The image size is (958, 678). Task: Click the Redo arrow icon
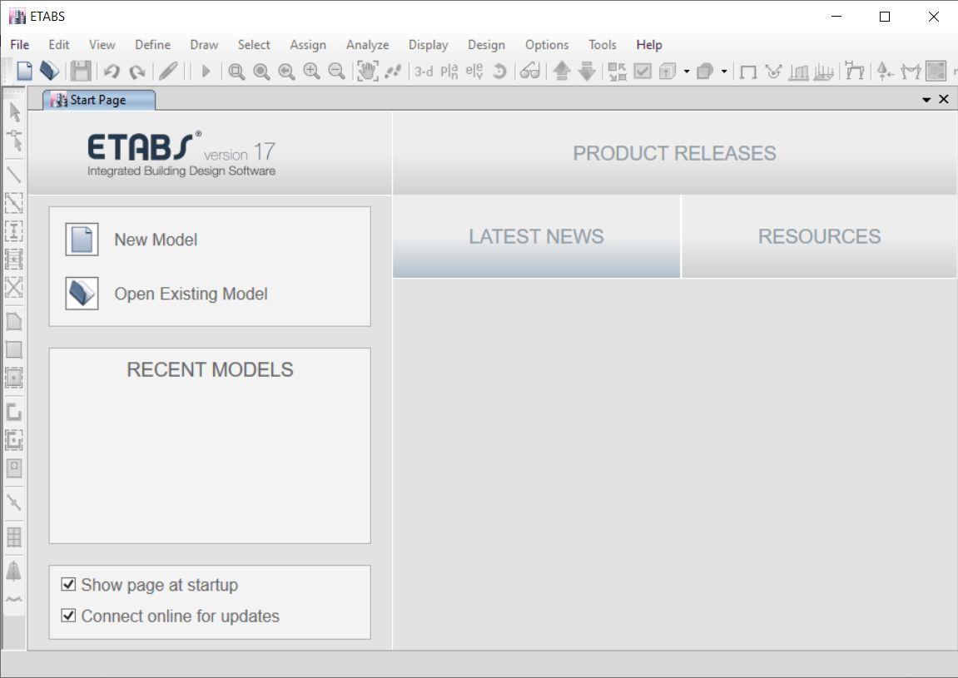pos(137,72)
